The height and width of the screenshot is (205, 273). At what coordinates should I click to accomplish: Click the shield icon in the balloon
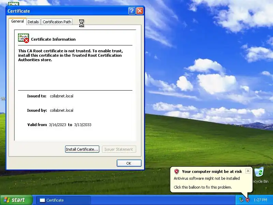(x=176, y=172)
